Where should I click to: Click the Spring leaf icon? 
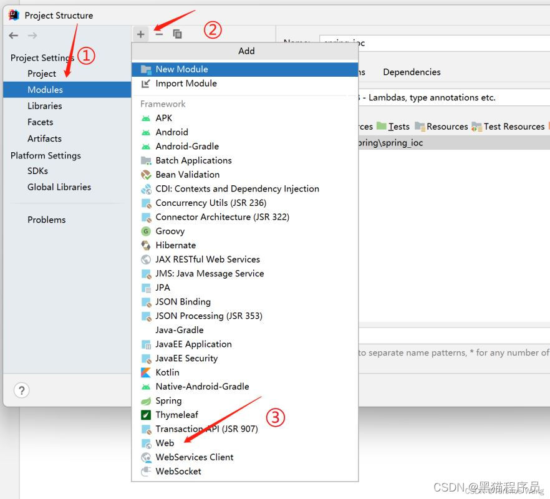pyautogui.click(x=146, y=400)
